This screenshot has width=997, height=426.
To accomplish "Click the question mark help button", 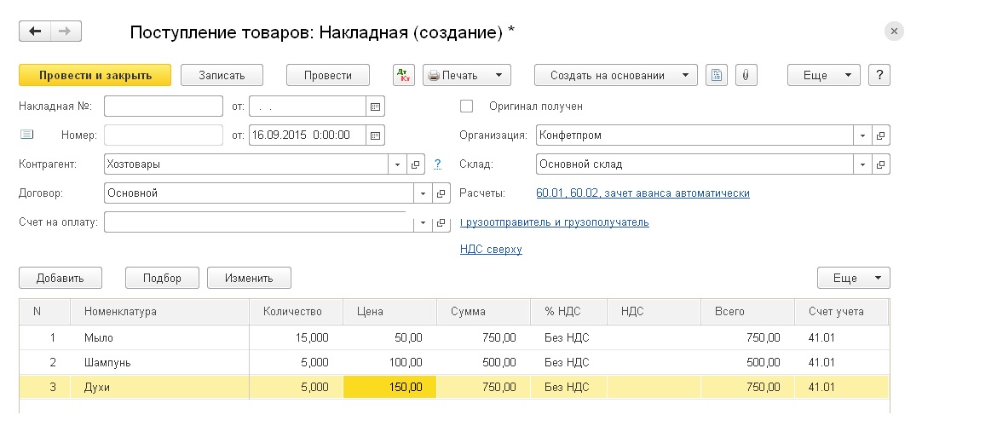I will 879,75.
